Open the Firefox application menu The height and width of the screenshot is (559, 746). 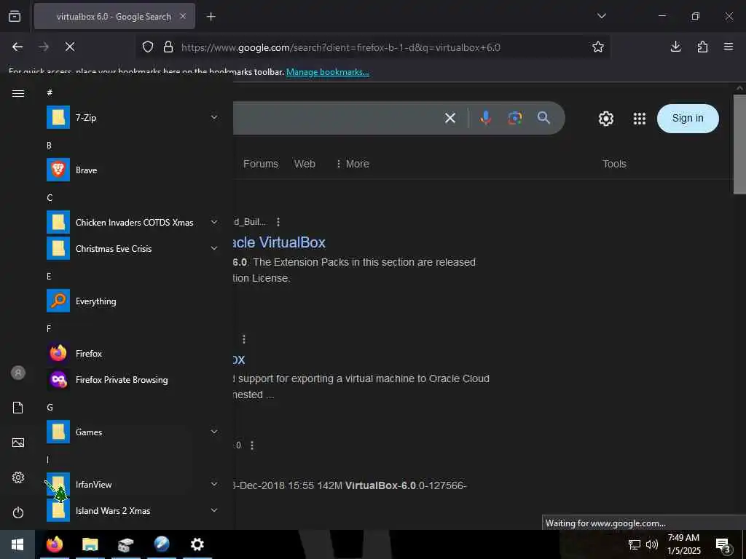(x=728, y=47)
